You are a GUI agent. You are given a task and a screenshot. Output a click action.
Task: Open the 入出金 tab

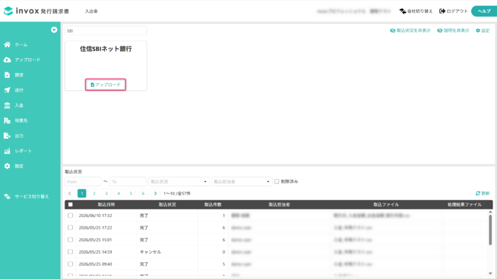(91, 11)
